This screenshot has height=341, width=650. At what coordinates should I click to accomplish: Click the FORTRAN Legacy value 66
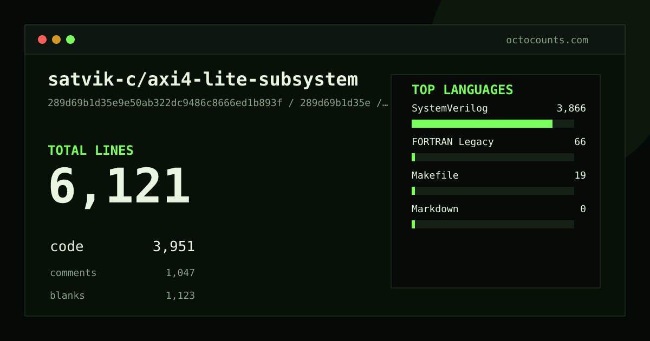coord(580,142)
